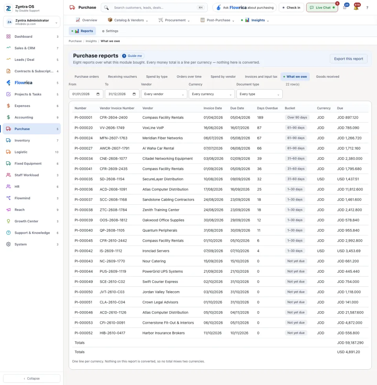Click the Growth Center bulb icon
The image size is (377, 385).
pos(8,221)
